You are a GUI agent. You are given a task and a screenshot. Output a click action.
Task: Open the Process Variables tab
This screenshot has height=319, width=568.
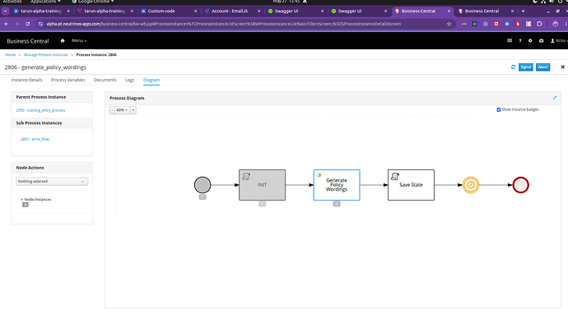tap(68, 80)
